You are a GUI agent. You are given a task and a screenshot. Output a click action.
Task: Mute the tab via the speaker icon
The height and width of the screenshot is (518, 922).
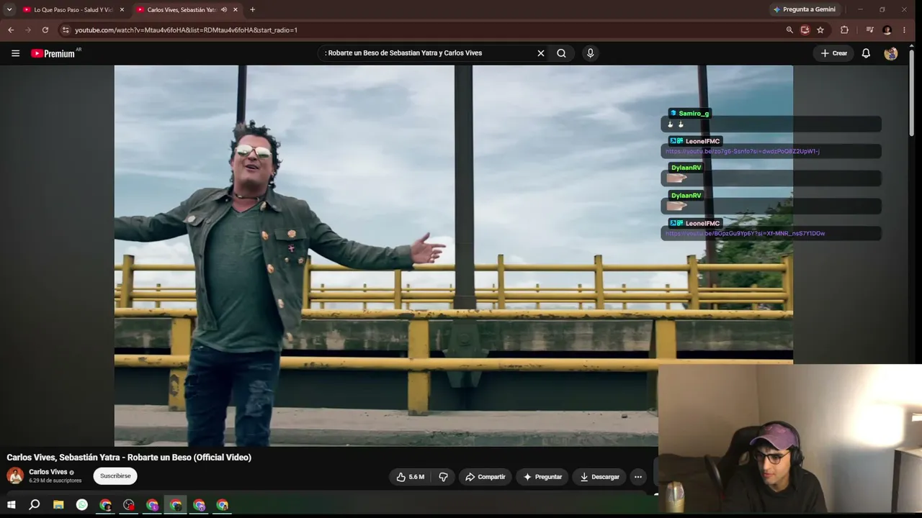(x=223, y=10)
